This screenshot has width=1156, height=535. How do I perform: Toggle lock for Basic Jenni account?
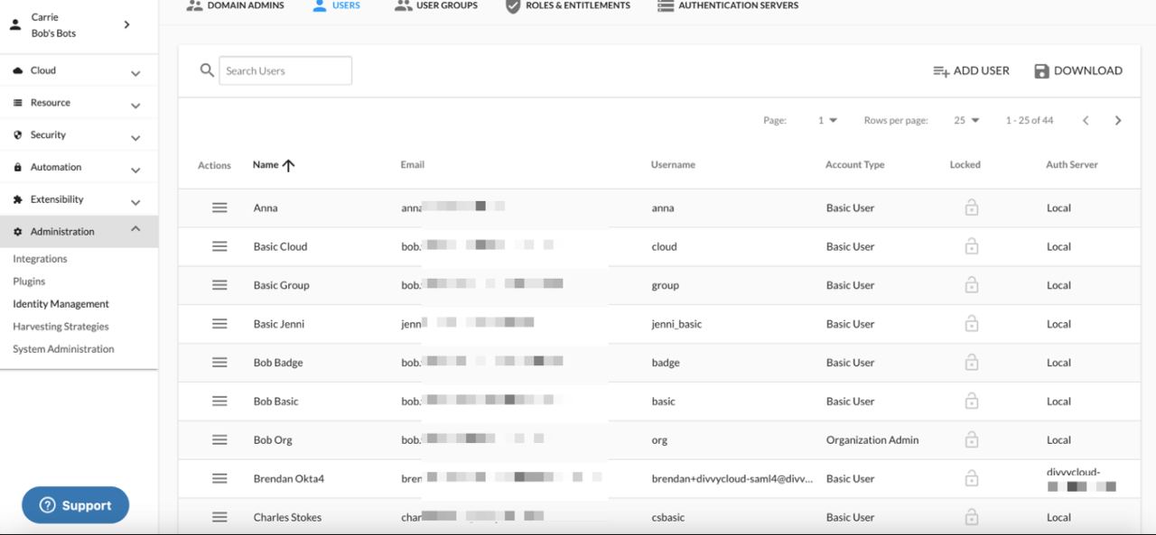pos(972,324)
